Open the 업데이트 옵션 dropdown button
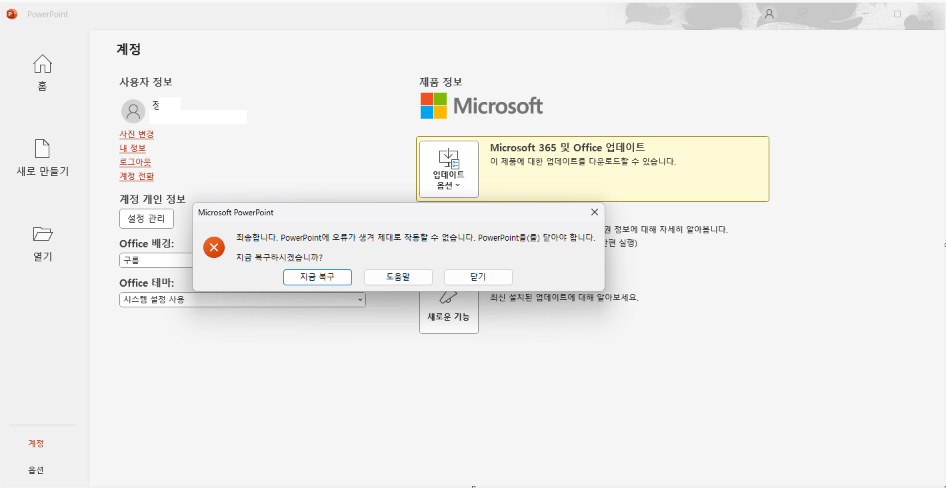This screenshot has height=488, width=946. point(449,169)
